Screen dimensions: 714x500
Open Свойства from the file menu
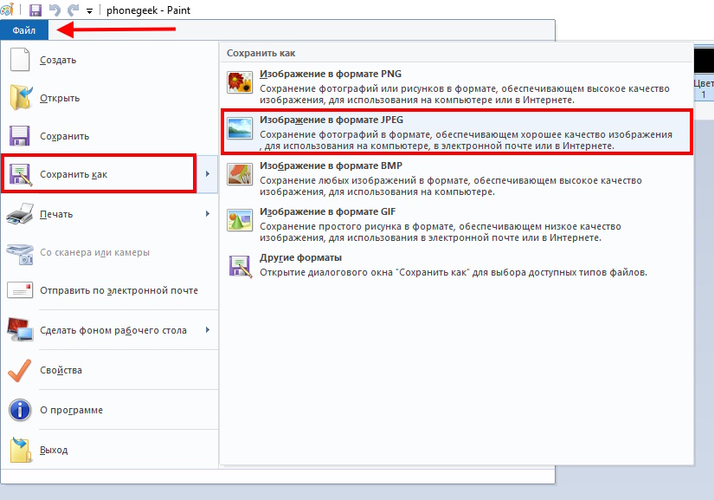click(109, 370)
